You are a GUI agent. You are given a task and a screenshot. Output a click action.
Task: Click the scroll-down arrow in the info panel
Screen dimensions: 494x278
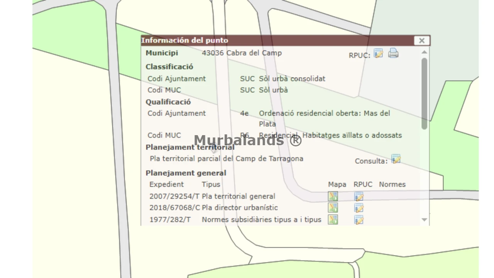[x=425, y=220]
